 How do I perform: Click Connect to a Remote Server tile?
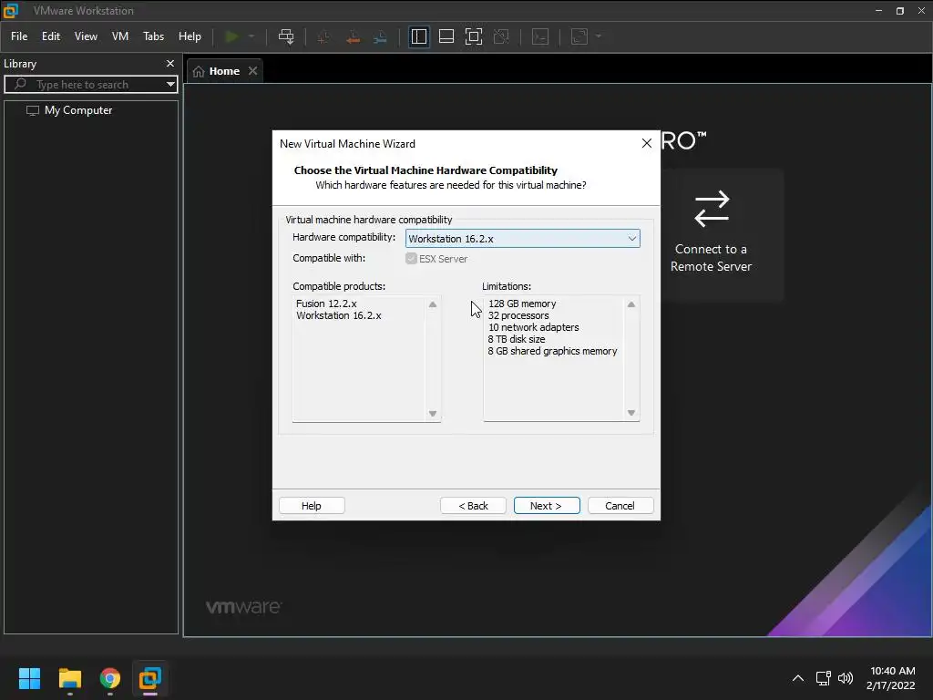[711, 235]
